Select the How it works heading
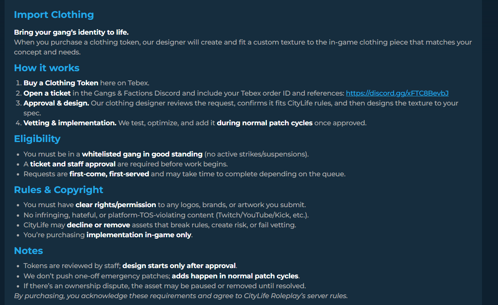The image size is (498, 305). 47,68
